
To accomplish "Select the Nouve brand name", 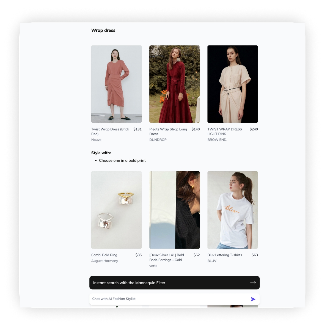I will tap(96, 140).
